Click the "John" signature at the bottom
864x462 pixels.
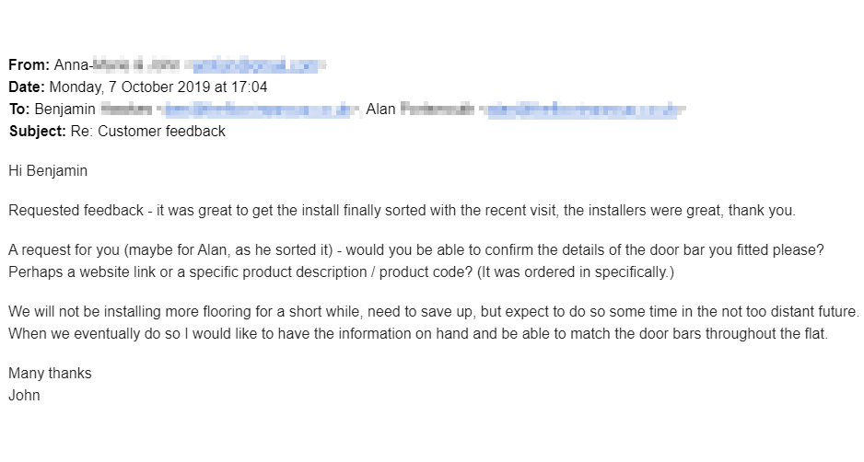pos(24,396)
